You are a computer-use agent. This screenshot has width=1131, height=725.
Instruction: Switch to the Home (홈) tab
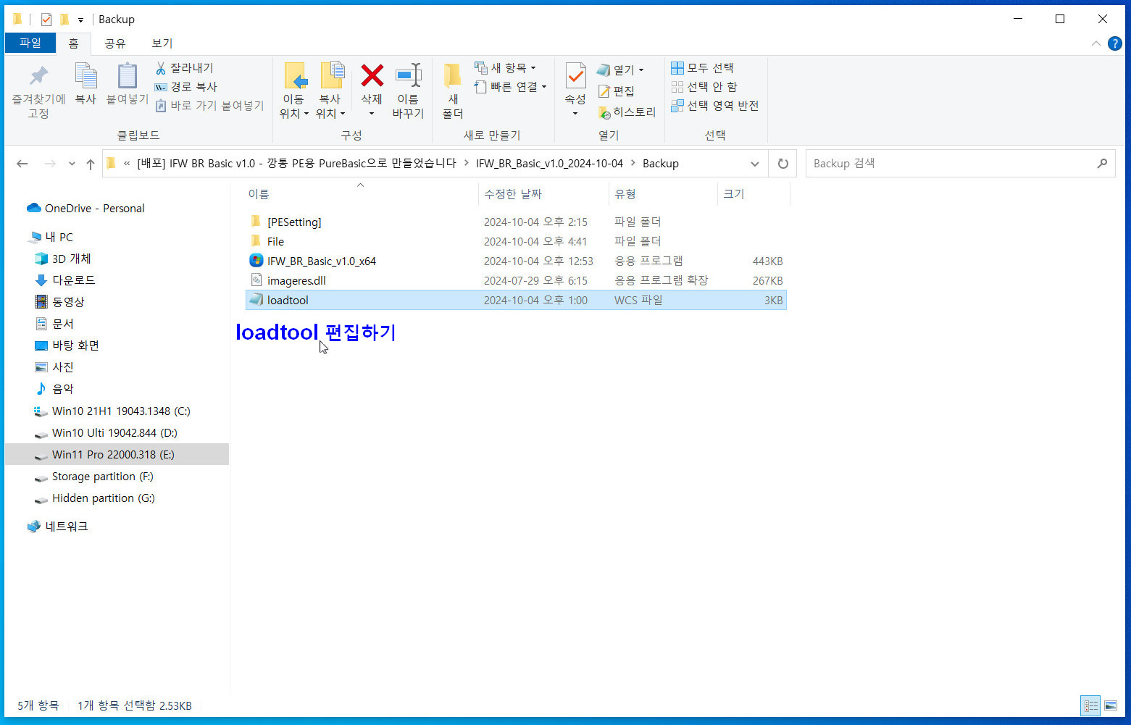point(73,43)
